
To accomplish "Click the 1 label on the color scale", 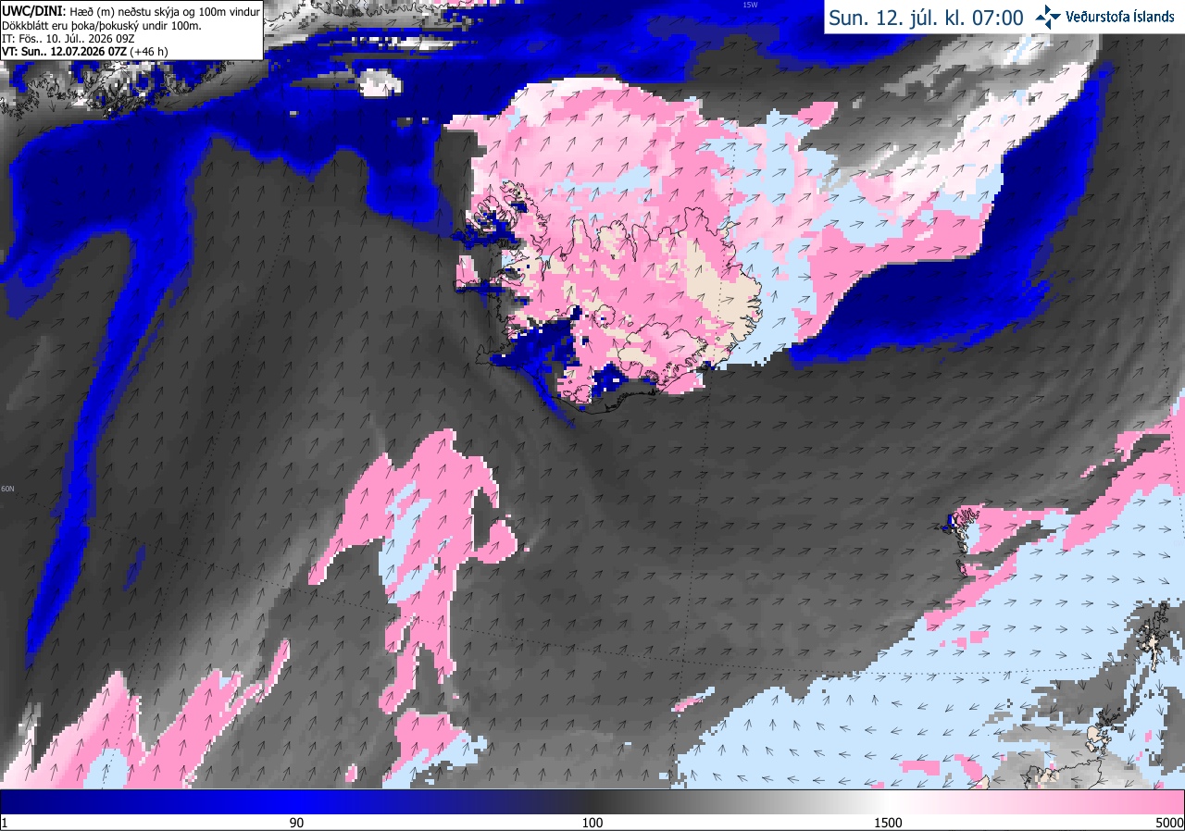I will tap(5, 823).
